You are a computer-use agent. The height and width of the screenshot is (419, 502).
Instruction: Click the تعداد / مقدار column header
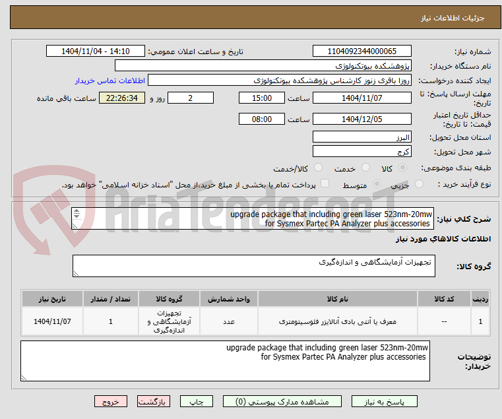pyautogui.click(x=110, y=299)
